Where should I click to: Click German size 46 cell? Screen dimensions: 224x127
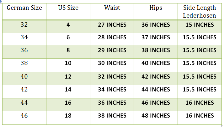point(24,116)
